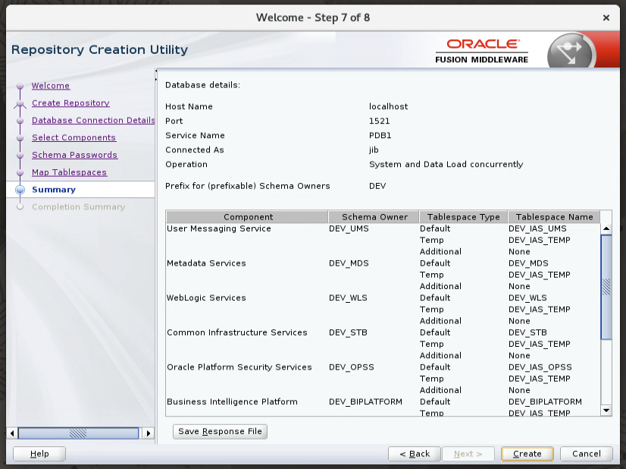Image resolution: width=626 pixels, height=469 pixels.
Task: Return to Schema Passwords step
Action: click(x=75, y=155)
